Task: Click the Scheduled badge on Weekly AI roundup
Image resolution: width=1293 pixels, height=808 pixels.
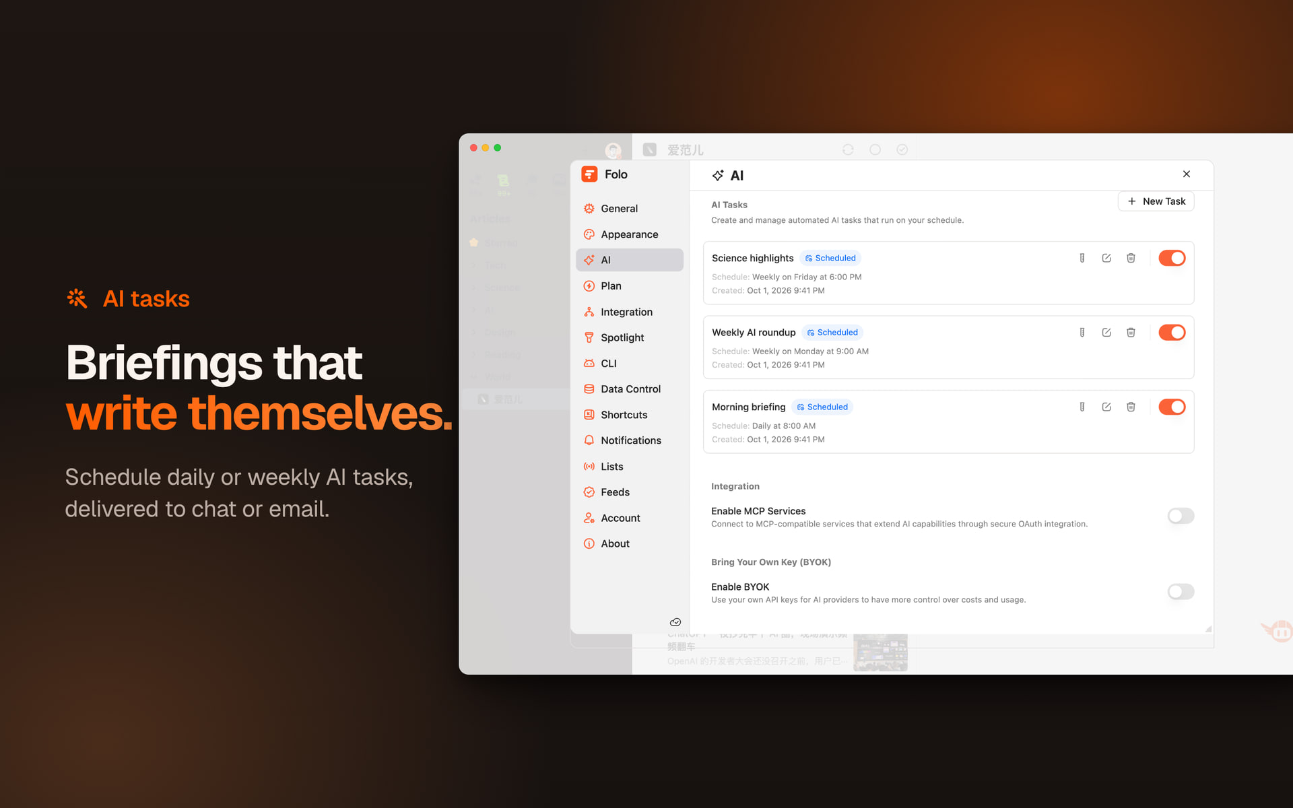Action: pos(832,333)
